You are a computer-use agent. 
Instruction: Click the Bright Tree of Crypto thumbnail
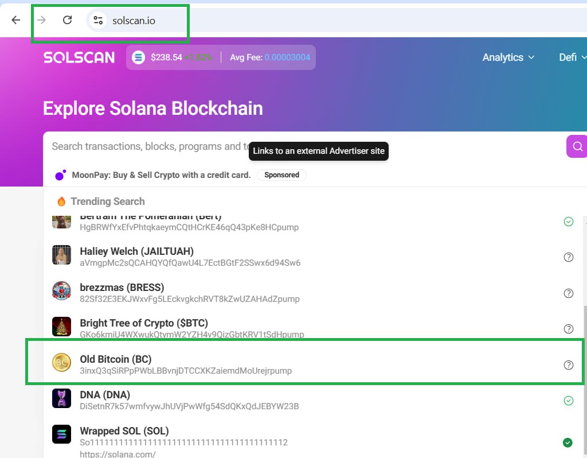61,327
